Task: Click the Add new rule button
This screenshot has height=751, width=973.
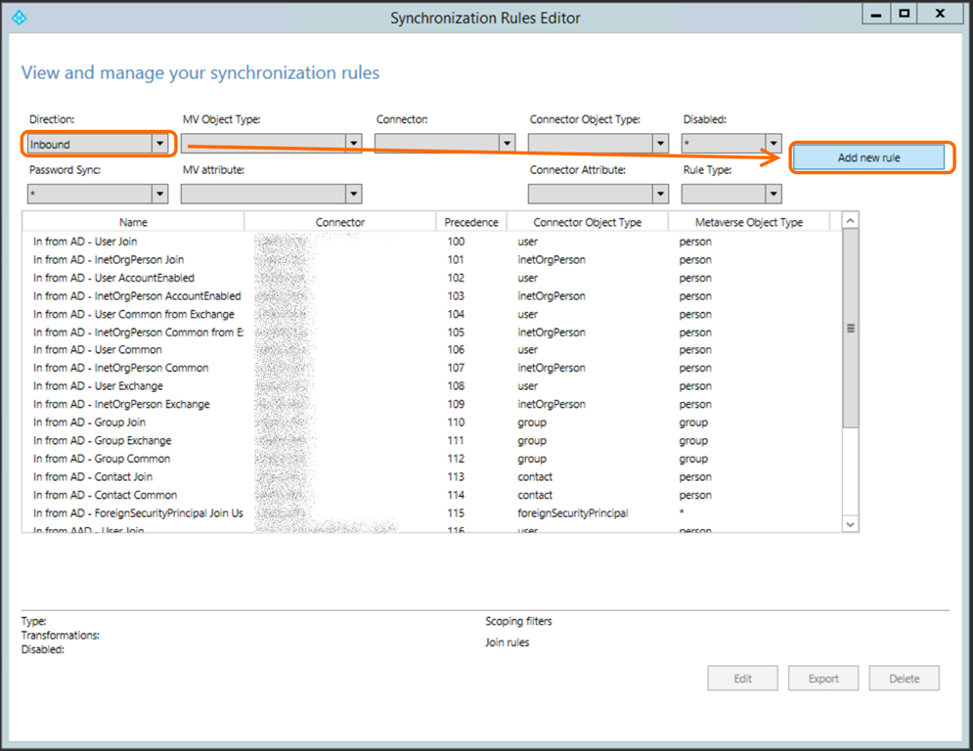Action: (868, 157)
